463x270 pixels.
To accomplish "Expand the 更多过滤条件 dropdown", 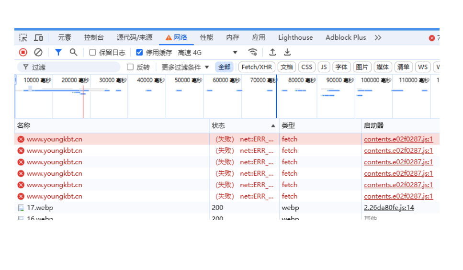I will click(185, 67).
